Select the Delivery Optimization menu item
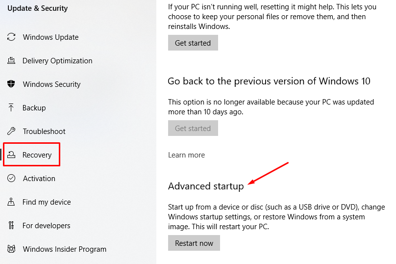Viewport: 396px width, 264px height. [57, 61]
